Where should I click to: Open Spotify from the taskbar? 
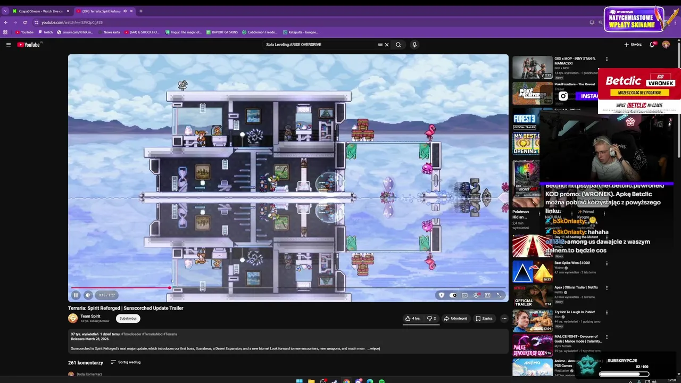pos(381,381)
